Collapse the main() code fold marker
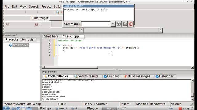Screen dimensions: 197x110 (x=56, y=46)
